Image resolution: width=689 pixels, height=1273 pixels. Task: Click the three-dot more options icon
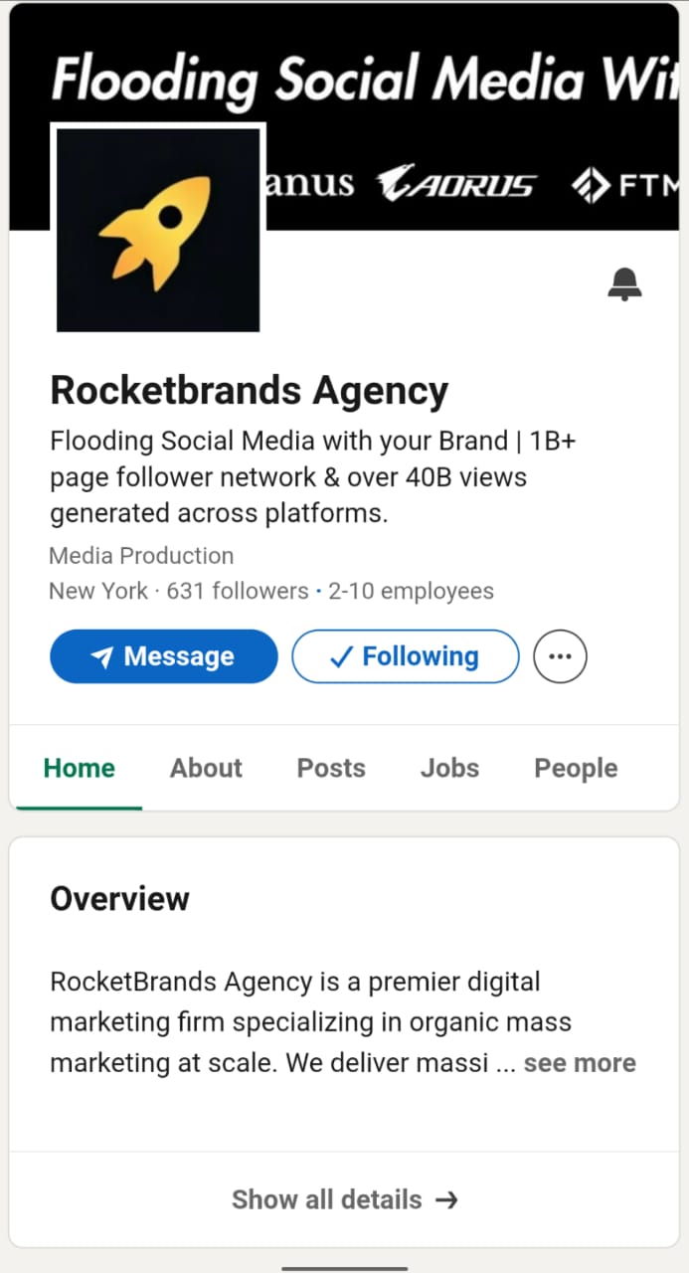point(561,656)
